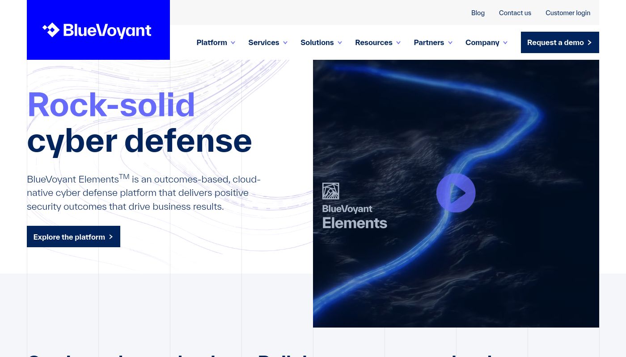The image size is (626, 357).
Task: Expand the Resources menu chevron
Action: pos(398,43)
